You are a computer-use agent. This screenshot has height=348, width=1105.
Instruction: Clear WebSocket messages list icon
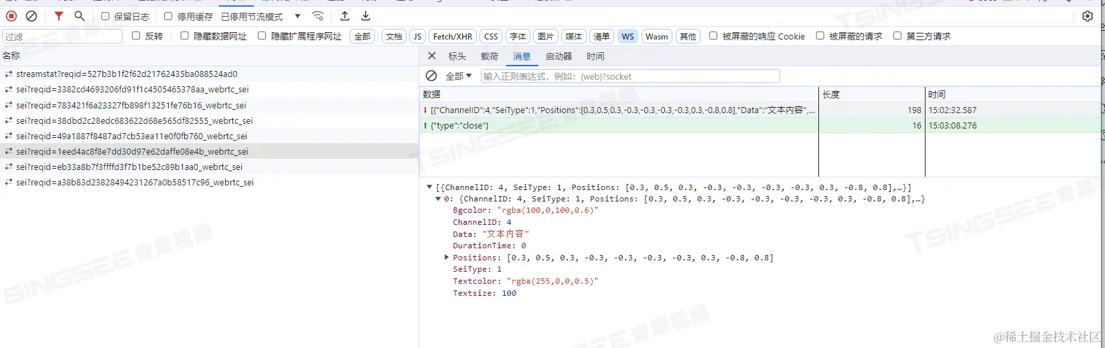(431, 76)
